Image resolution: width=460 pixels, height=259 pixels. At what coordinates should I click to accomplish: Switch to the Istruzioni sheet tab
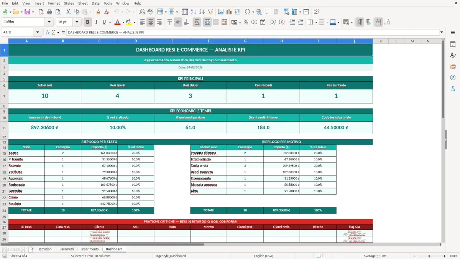pos(46,249)
